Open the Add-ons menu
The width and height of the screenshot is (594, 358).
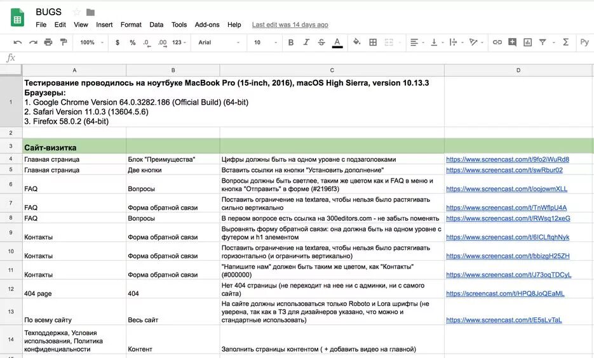(207, 25)
